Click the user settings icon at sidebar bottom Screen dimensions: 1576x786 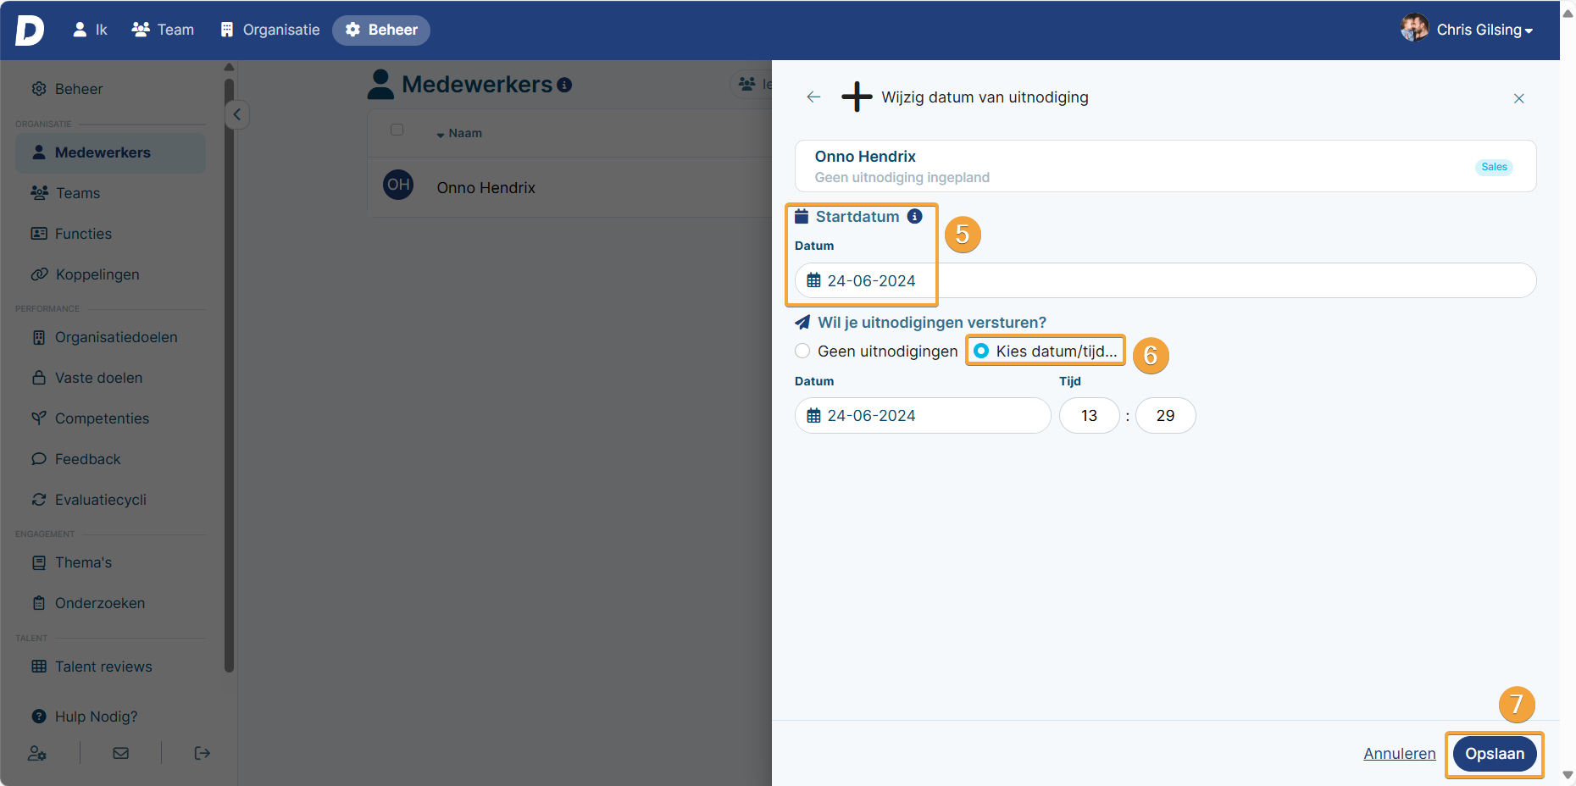[x=37, y=753]
